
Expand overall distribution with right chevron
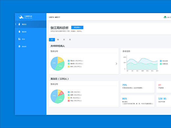pyautogui.click(x=116, y=64)
